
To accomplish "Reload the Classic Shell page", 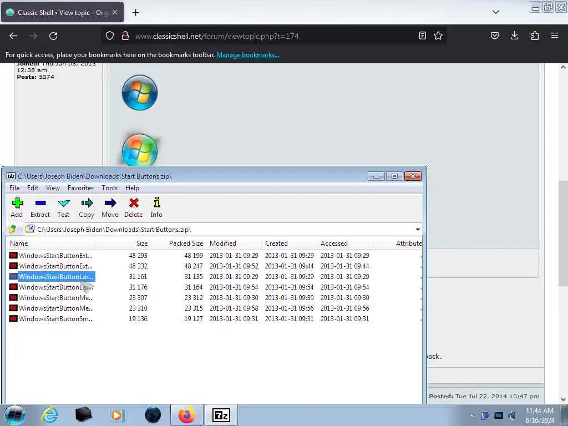I will 53,36.
